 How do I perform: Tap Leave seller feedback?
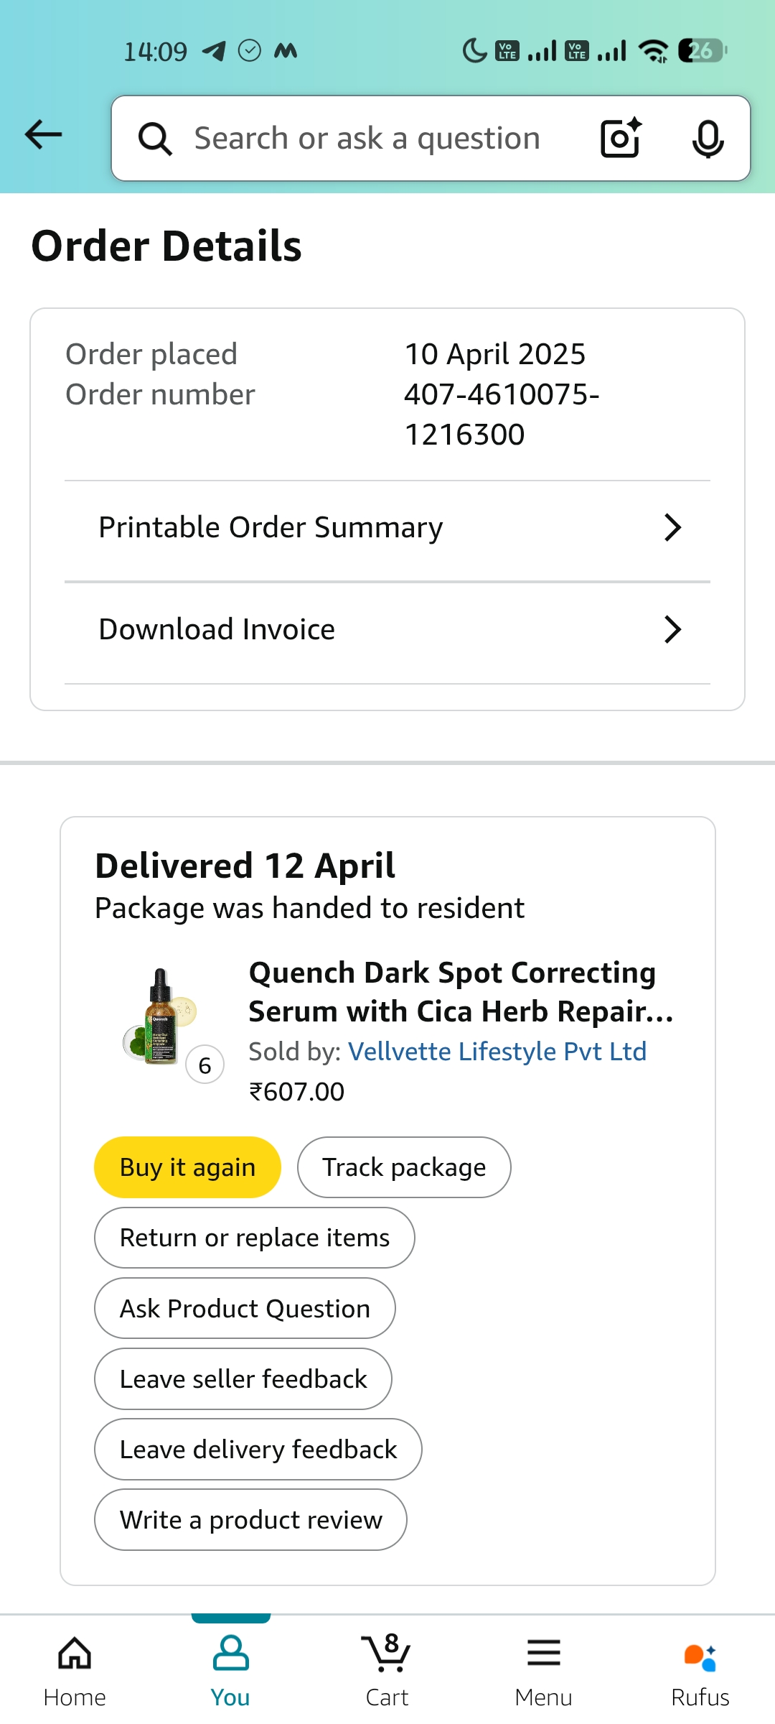[x=243, y=1378]
